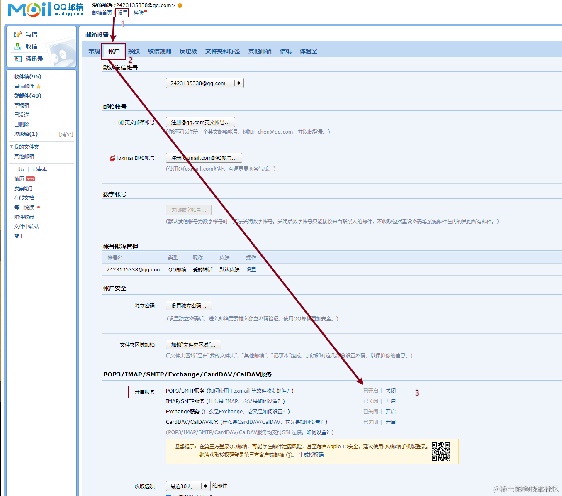
Task: Open the 文件夹和标签 tab
Action: tap(223, 51)
